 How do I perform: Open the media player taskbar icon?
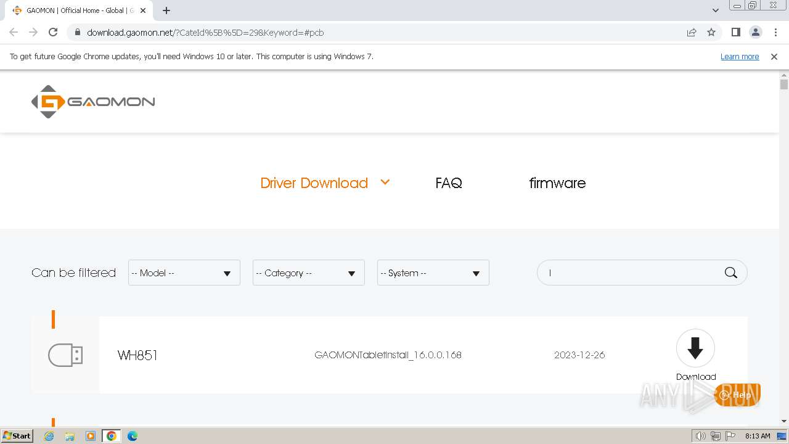click(91, 436)
